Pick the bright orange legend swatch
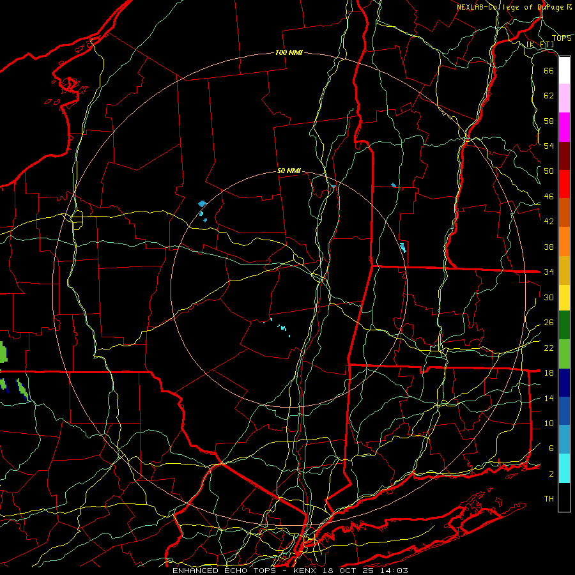 point(564,241)
